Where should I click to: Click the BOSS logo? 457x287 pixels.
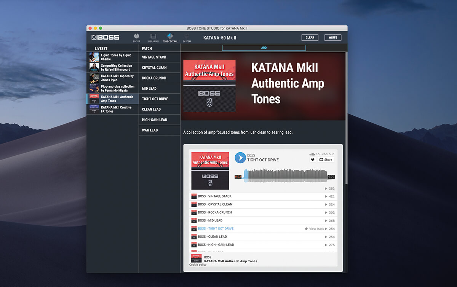pyautogui.click(x=105, y=37)
